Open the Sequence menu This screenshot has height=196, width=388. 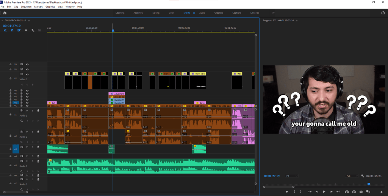pyautogui.click(x=26, y=6)
